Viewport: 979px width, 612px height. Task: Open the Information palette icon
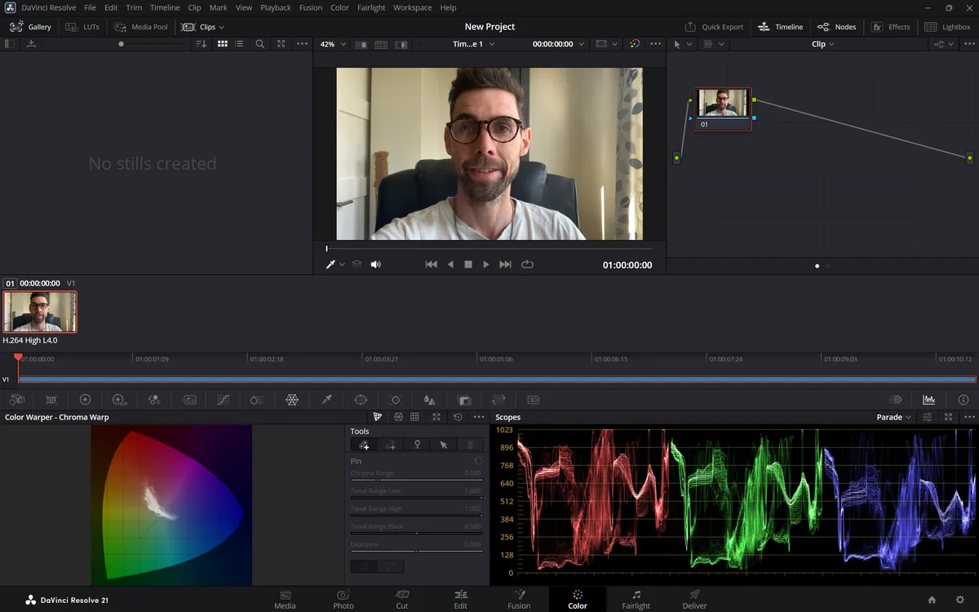pos(963,400)
